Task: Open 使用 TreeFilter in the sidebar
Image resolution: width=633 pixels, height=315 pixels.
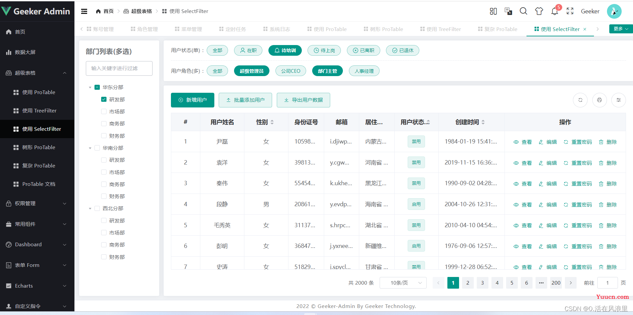Action: 37,111
